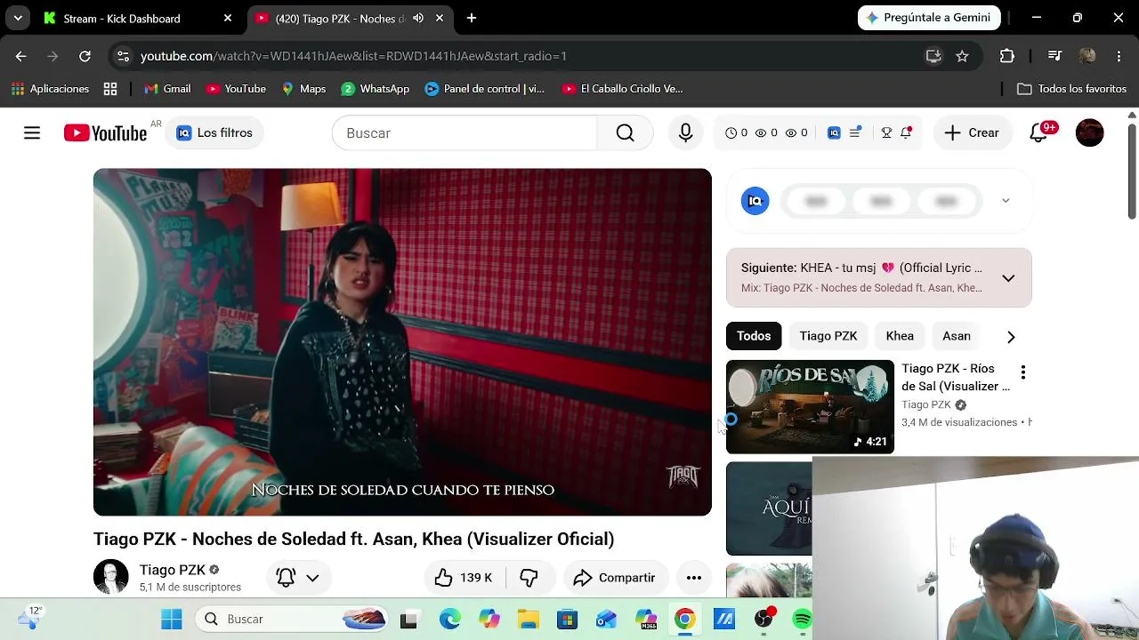Open Tiago PZK - Ríos de Sal title

pos(956,378)
